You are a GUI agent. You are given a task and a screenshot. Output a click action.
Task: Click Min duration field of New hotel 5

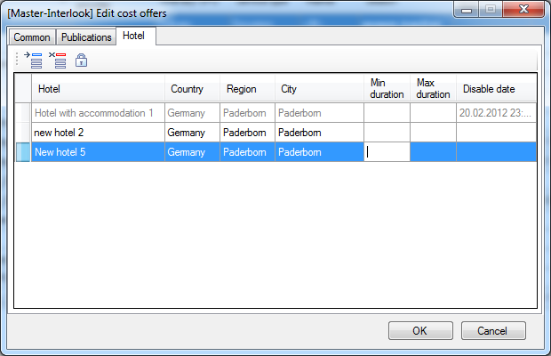[387, 152]
